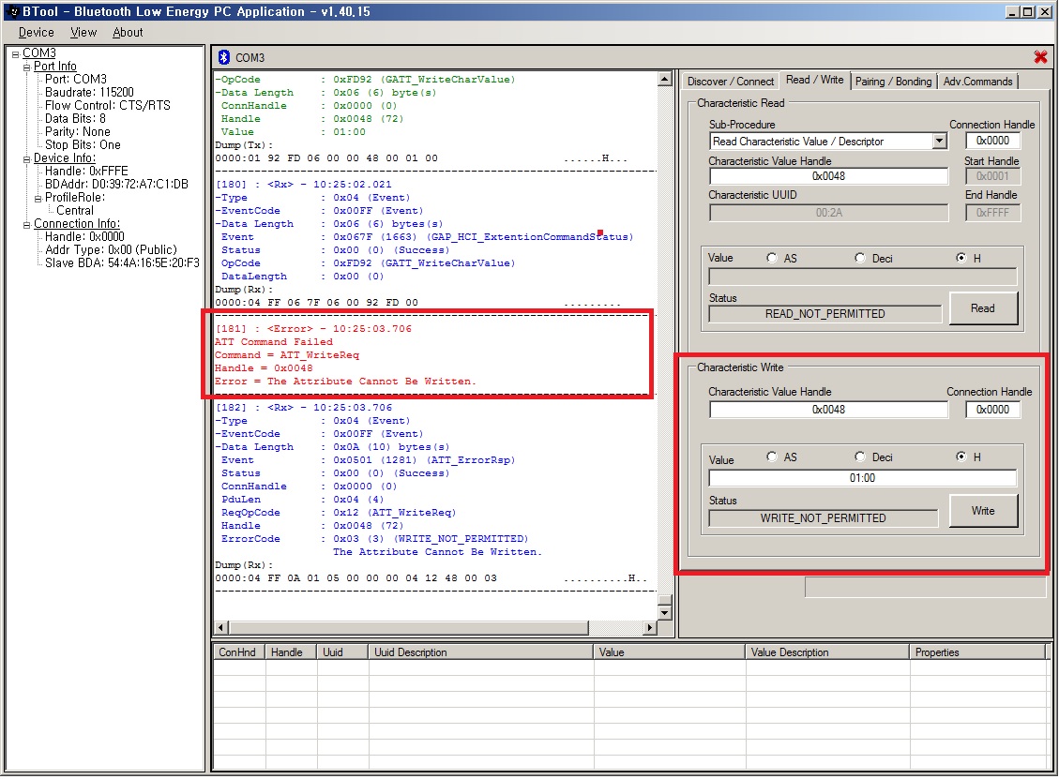This screenshot has width=1059, height=779.
Task: Close the COM3 panel with red X
Action: click(x=1040, y=57)
